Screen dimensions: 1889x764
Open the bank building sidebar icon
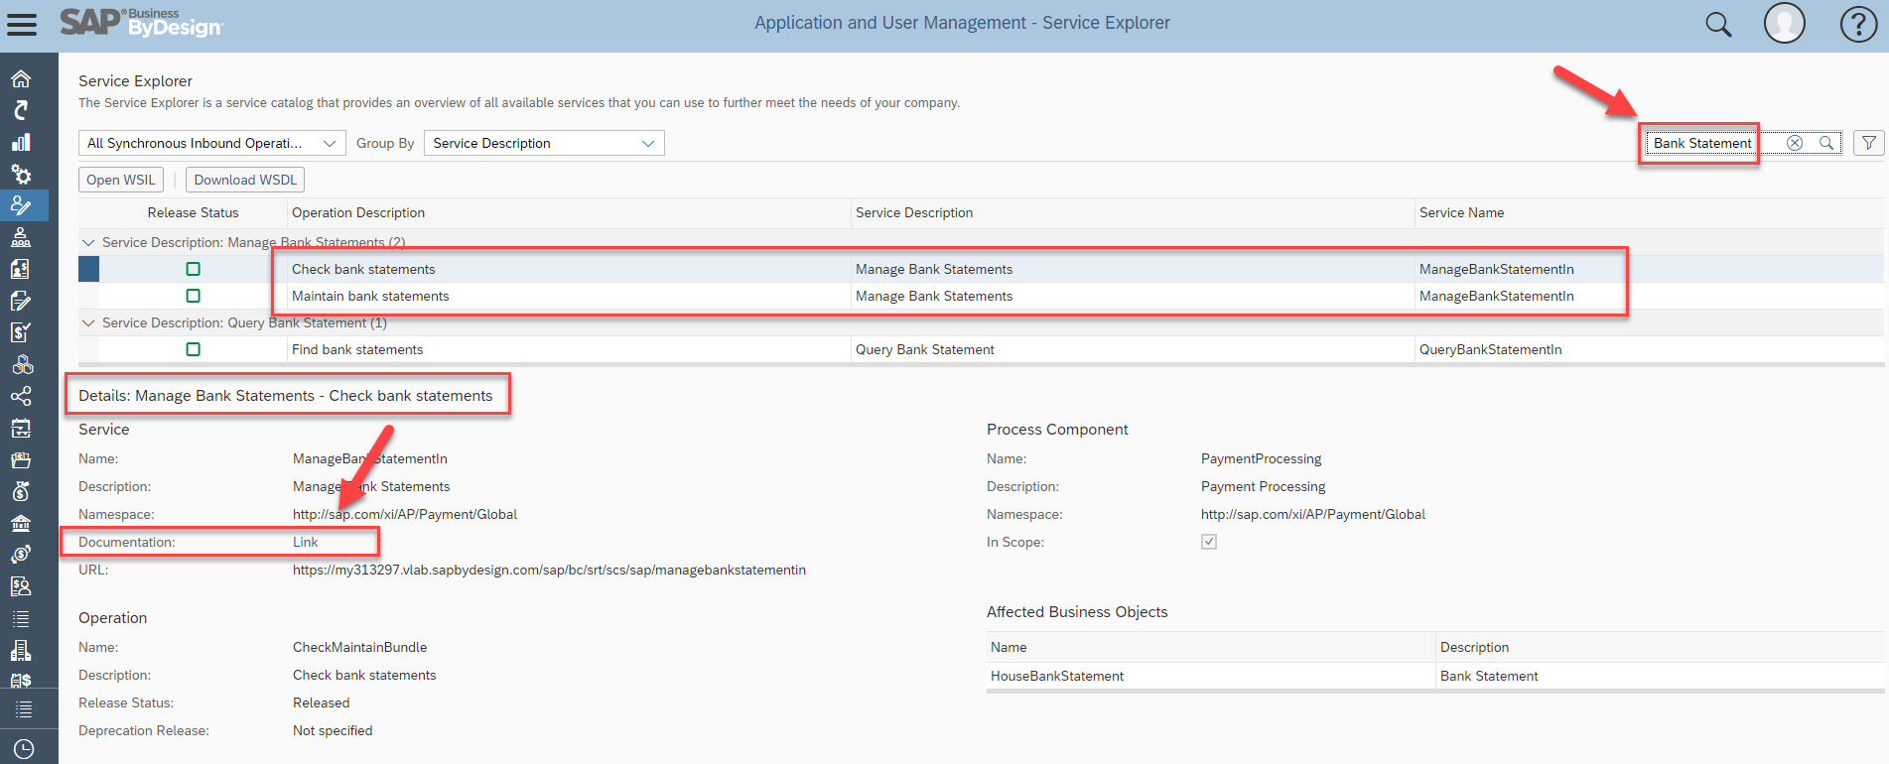21,523
